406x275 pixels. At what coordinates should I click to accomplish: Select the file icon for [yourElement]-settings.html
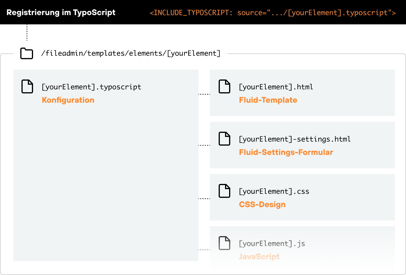point(224,139)
